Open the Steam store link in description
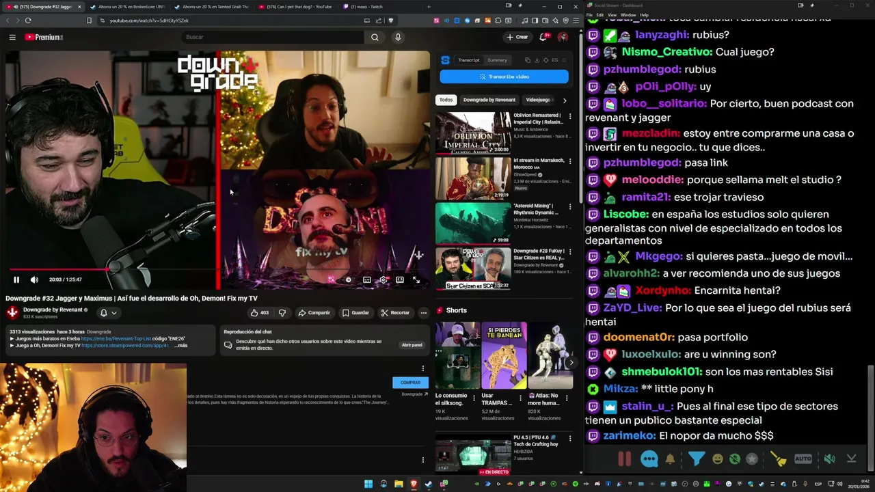The height and width of the screenshot is (492, 875). (x=126, y=346)
